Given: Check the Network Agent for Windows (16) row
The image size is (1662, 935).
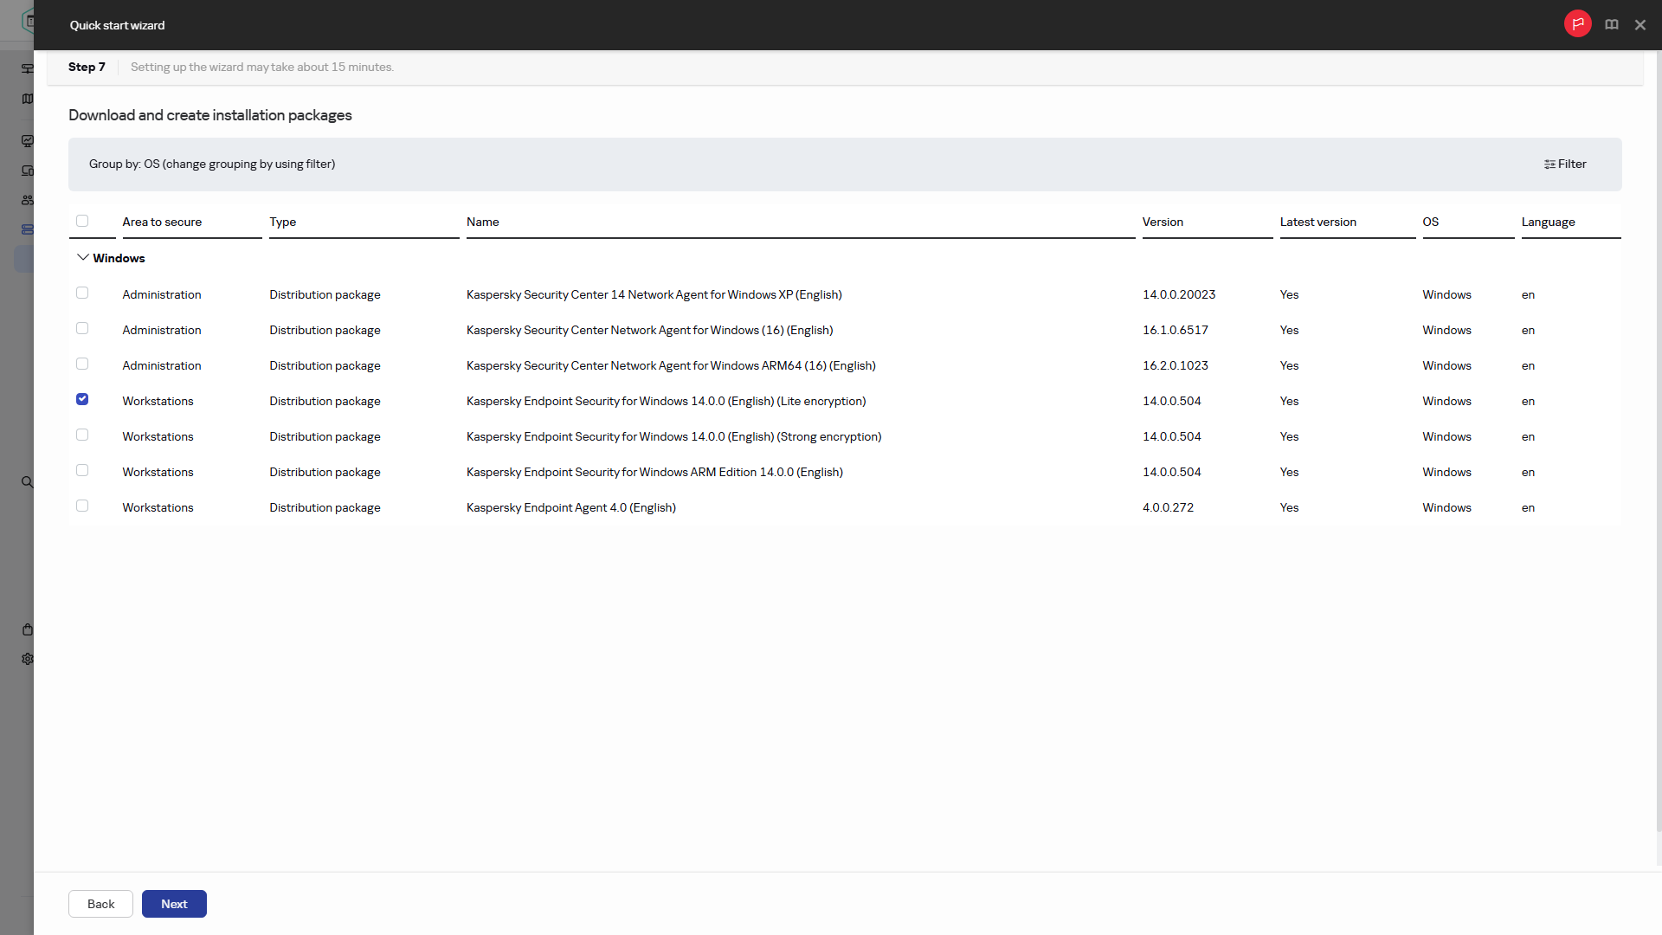Looking at the screenshot, I should tap(82, 328).
